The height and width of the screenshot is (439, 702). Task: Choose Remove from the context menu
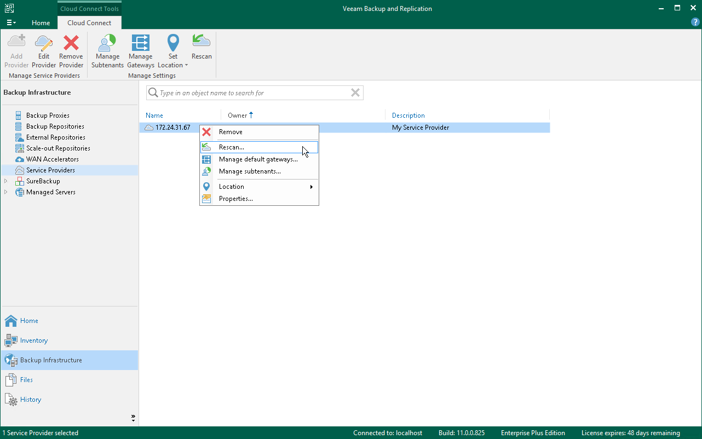click(259, 132)
